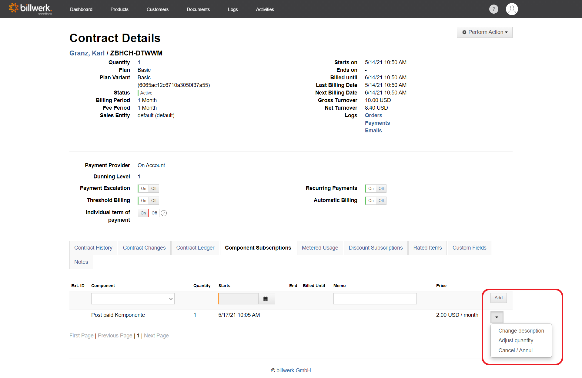
Task: Click the On Account payment provider value
Action: pyautogui.click(x=151, y=165)
